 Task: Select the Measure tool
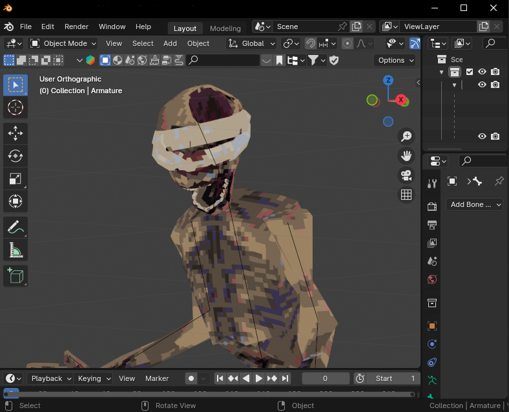(16, 250)
